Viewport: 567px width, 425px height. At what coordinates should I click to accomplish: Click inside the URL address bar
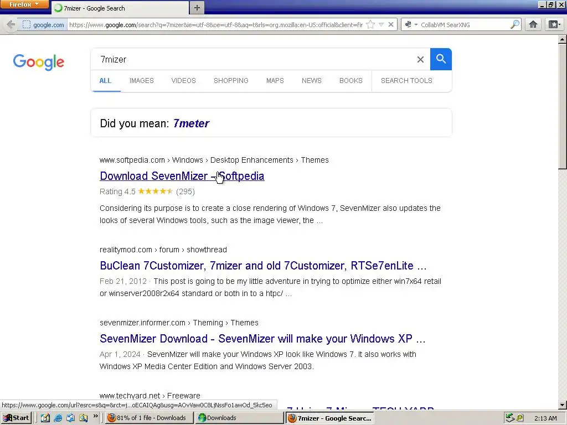pos(216,24)
